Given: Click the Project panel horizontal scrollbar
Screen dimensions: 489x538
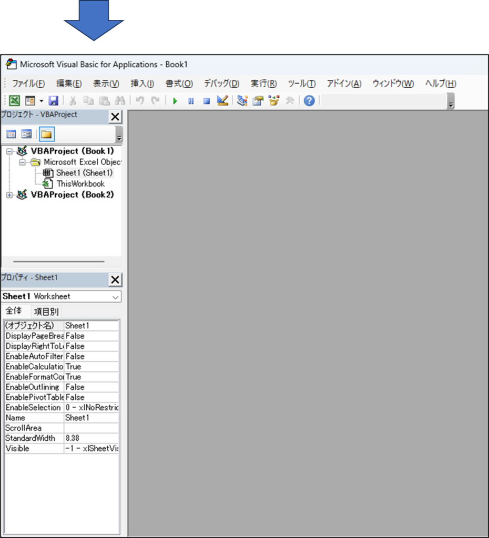Looking at the screenshot, I should click(x=59, y=262).
